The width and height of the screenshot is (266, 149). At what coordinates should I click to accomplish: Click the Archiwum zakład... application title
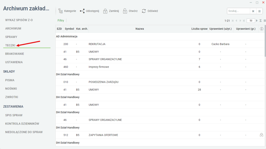pos(26,8)
